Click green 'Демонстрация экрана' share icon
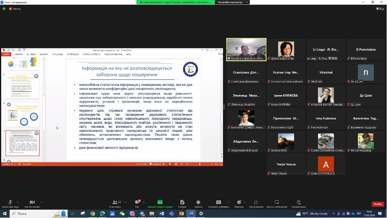This screenshot has width=387, height=218. [160, 202]
